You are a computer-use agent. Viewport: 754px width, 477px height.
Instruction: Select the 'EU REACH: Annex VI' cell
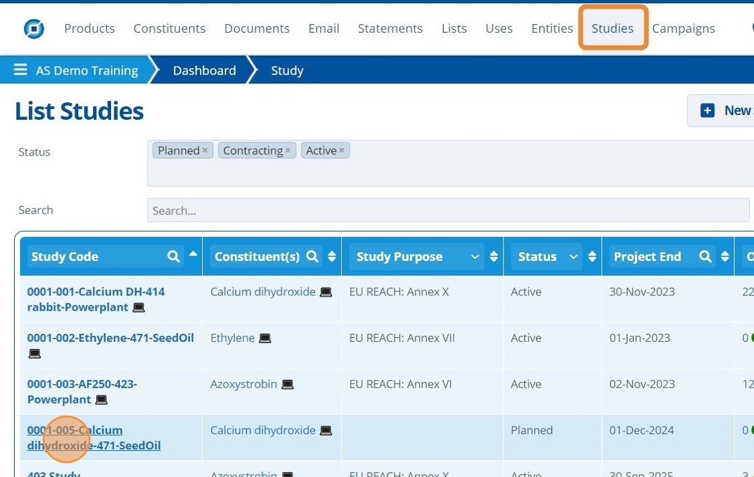(400, 383)
